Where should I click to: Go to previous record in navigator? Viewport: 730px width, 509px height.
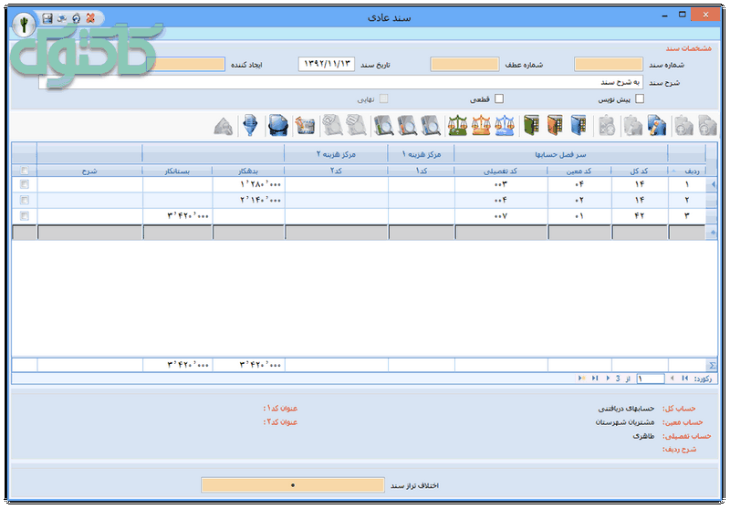672,379
